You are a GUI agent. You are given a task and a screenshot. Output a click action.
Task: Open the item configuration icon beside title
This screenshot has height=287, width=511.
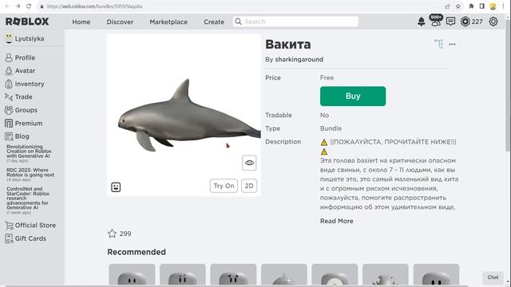pyautogui.click(x=438, y=44)
